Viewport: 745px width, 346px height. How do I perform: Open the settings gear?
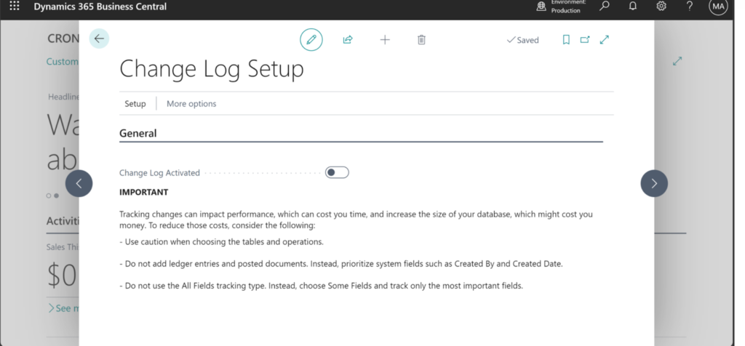pos(661,7)
